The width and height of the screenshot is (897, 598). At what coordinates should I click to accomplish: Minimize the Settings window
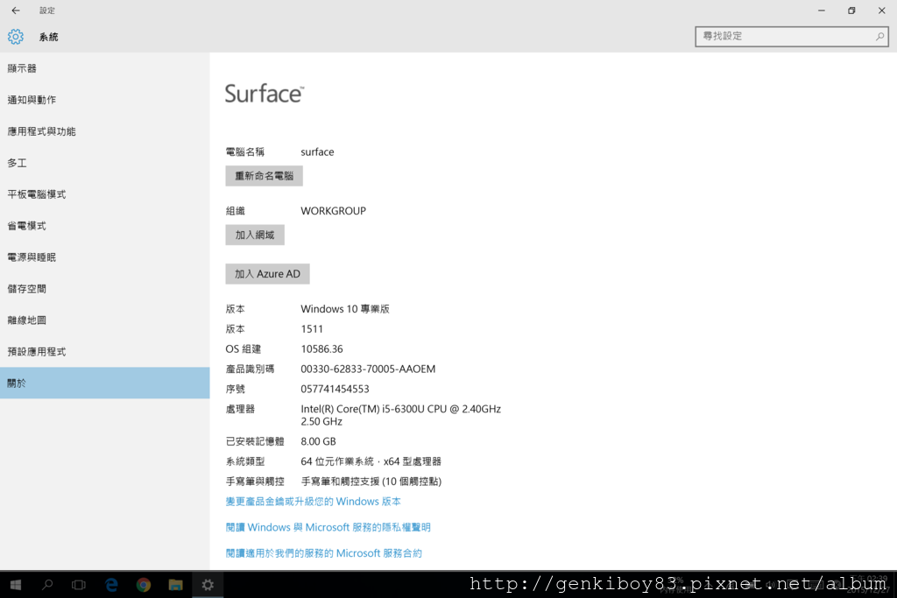click(x=822, y=11)
